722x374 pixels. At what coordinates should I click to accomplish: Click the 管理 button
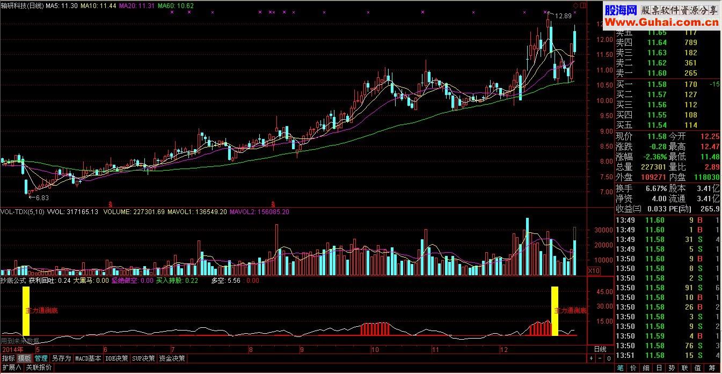41,358
